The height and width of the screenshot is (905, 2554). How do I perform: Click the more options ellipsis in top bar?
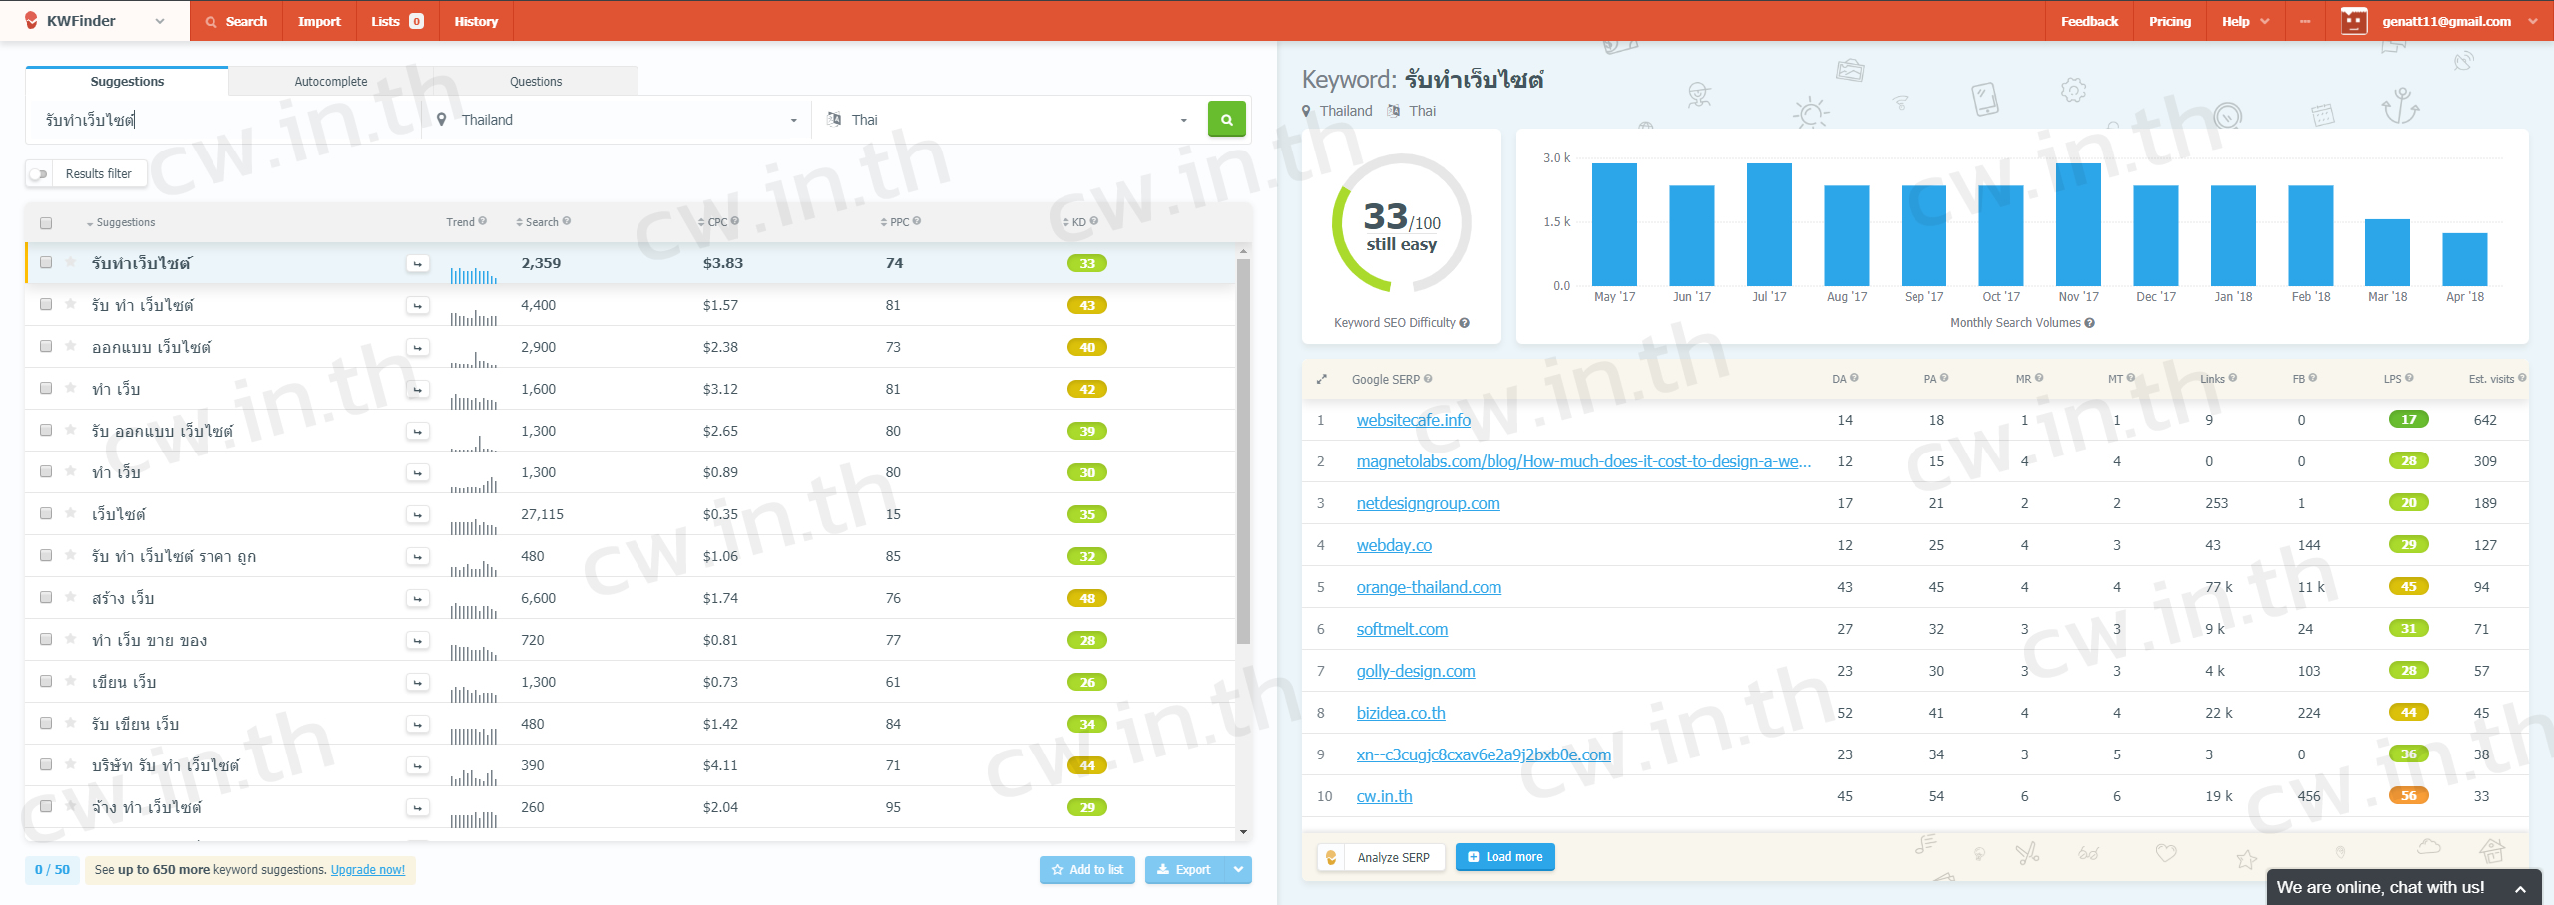pyautogui.click(x=2304, y=21)
